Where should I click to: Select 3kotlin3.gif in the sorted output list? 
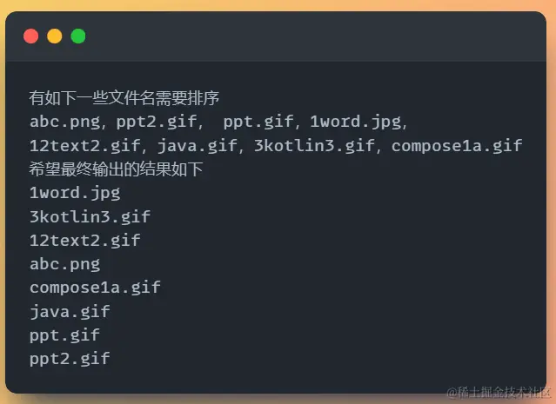90,216
